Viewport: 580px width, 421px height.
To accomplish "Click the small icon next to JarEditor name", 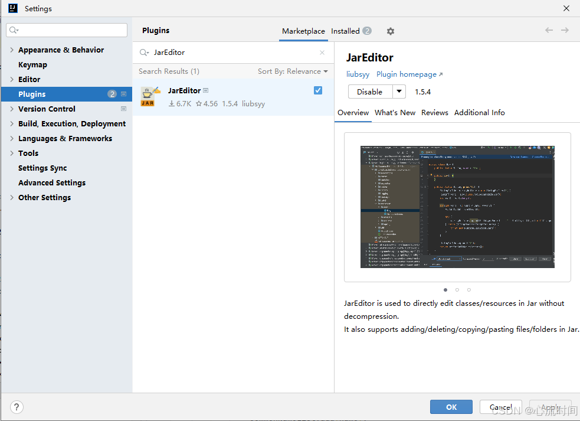I will (206, 90).
